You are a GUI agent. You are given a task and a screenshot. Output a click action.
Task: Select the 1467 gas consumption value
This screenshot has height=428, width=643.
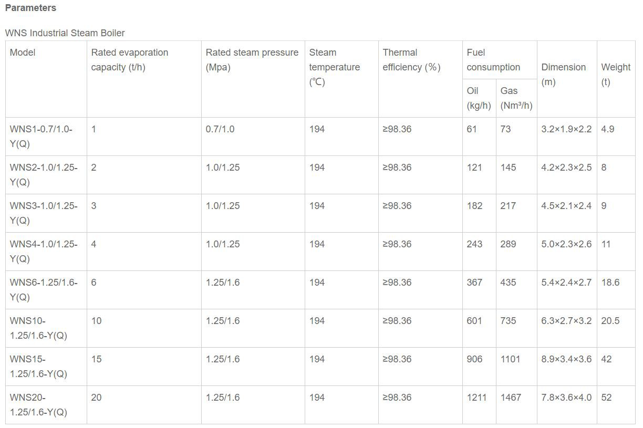click(x=511, y=398)
